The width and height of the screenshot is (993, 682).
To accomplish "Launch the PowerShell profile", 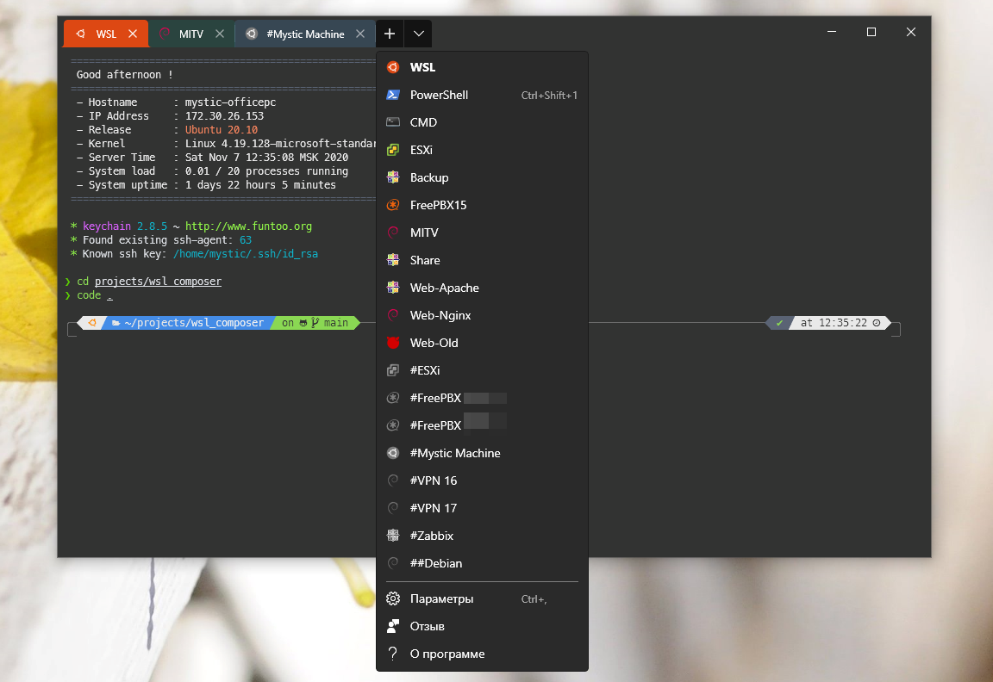I will tap(482, 95).
